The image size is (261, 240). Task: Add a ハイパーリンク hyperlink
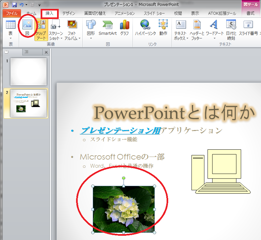145,28
